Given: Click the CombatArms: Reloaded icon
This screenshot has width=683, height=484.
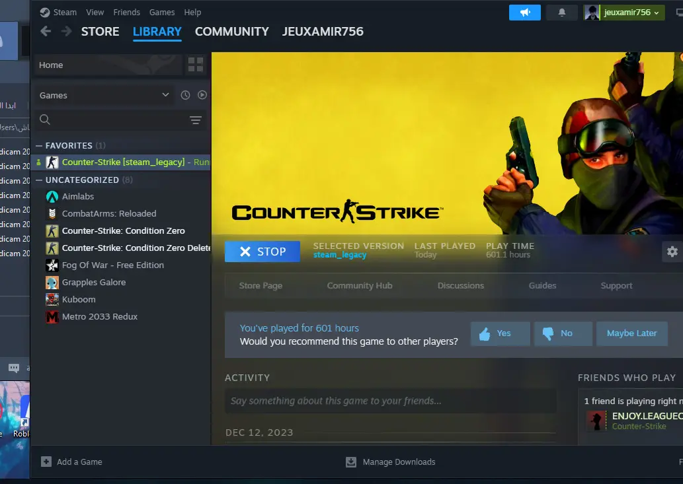Looking at the screenshot, I should (x=52, y=213).
